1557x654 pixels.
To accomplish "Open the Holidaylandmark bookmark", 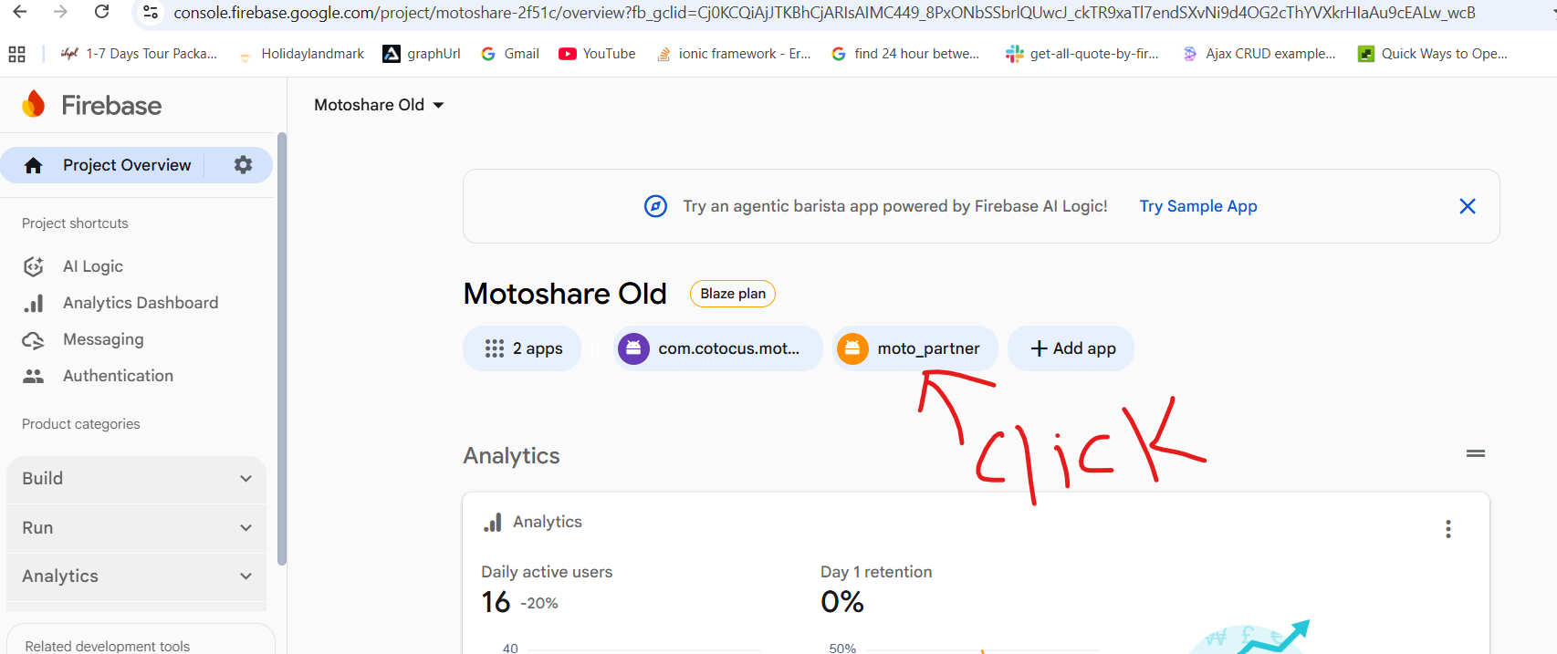I will click(300, 54).
